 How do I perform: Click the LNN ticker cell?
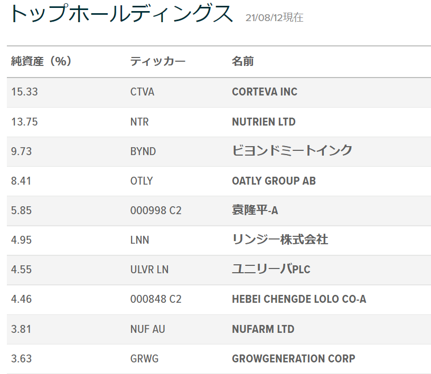click(x=139, y=240)
